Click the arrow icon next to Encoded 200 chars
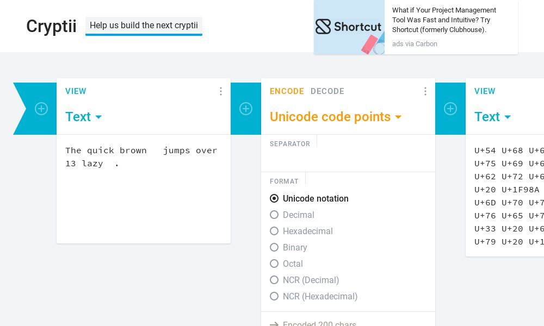This screenshot has width=544, height=326. coord(274,324)
